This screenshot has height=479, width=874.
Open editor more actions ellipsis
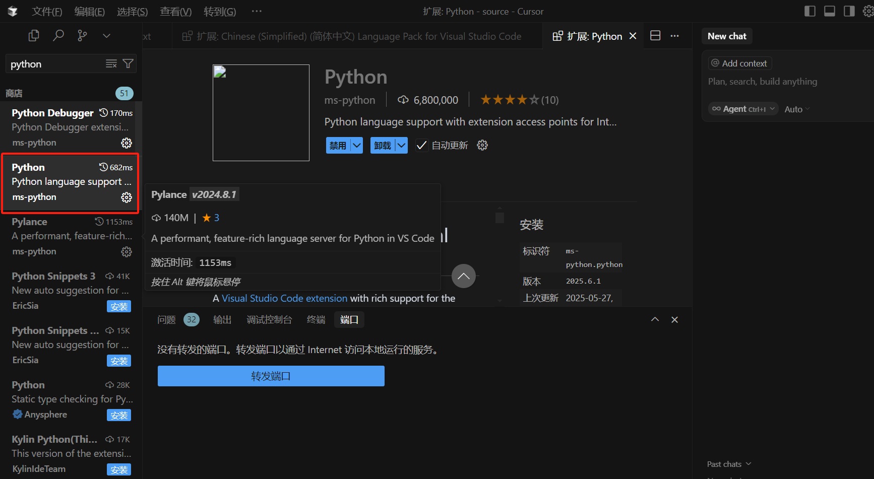tap(674, 36)
